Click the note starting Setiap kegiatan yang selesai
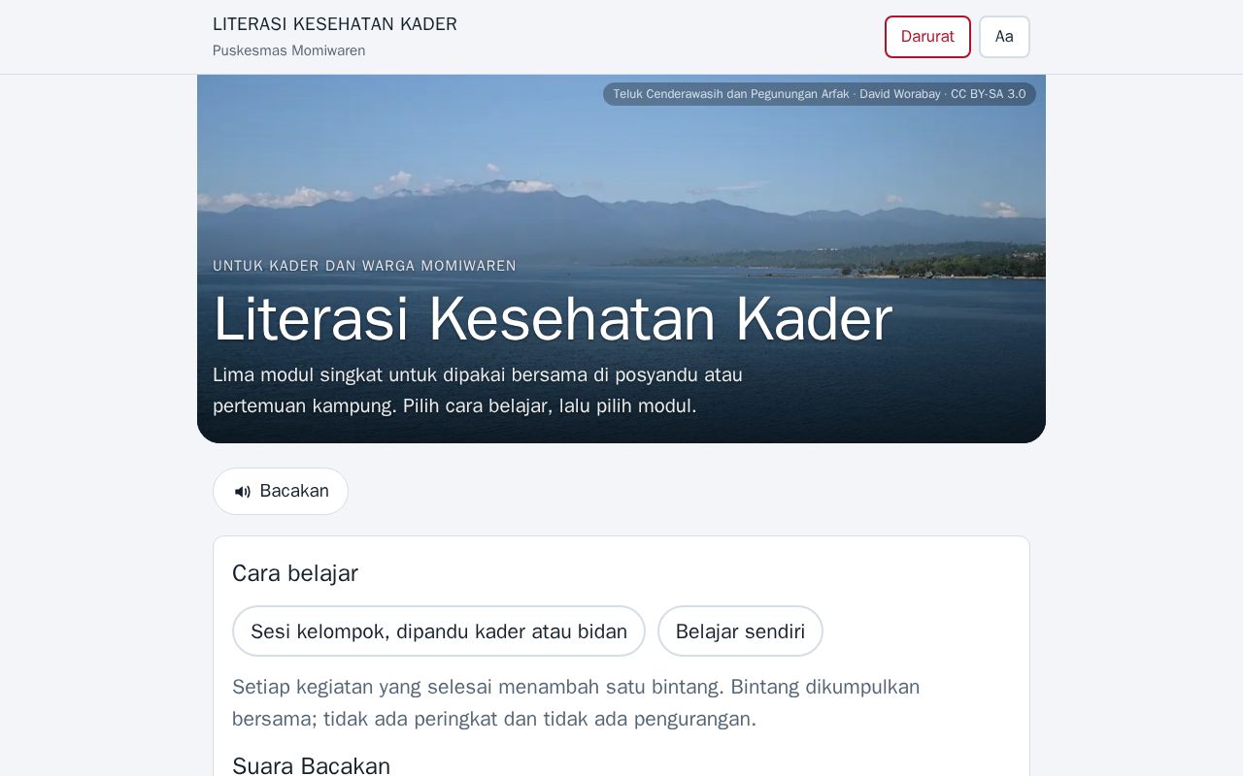Screen dimensions: 1243x776 [576, 702]
